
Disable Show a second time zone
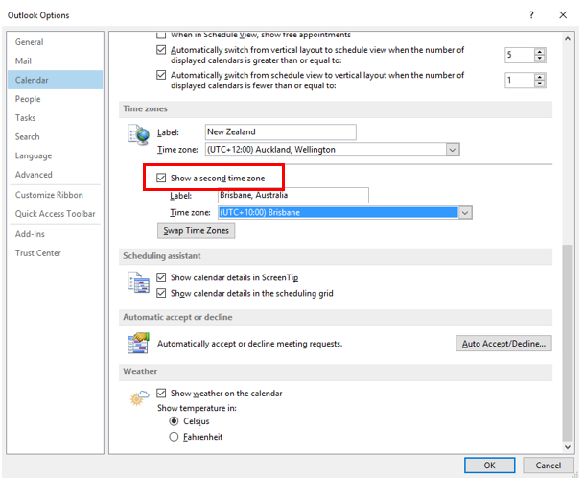coord(161,178)
